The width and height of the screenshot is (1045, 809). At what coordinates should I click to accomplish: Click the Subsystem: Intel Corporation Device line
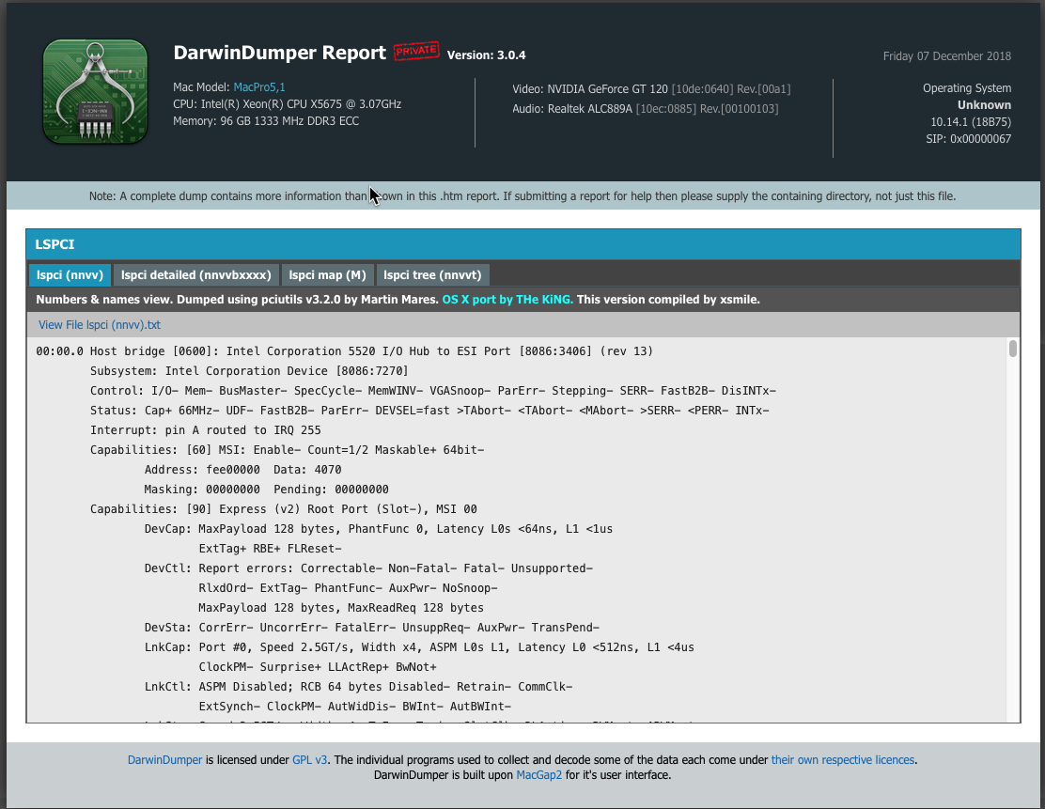[x=249, y=371]
